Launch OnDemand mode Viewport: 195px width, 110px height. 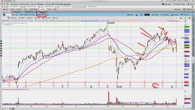pos(188,9)
